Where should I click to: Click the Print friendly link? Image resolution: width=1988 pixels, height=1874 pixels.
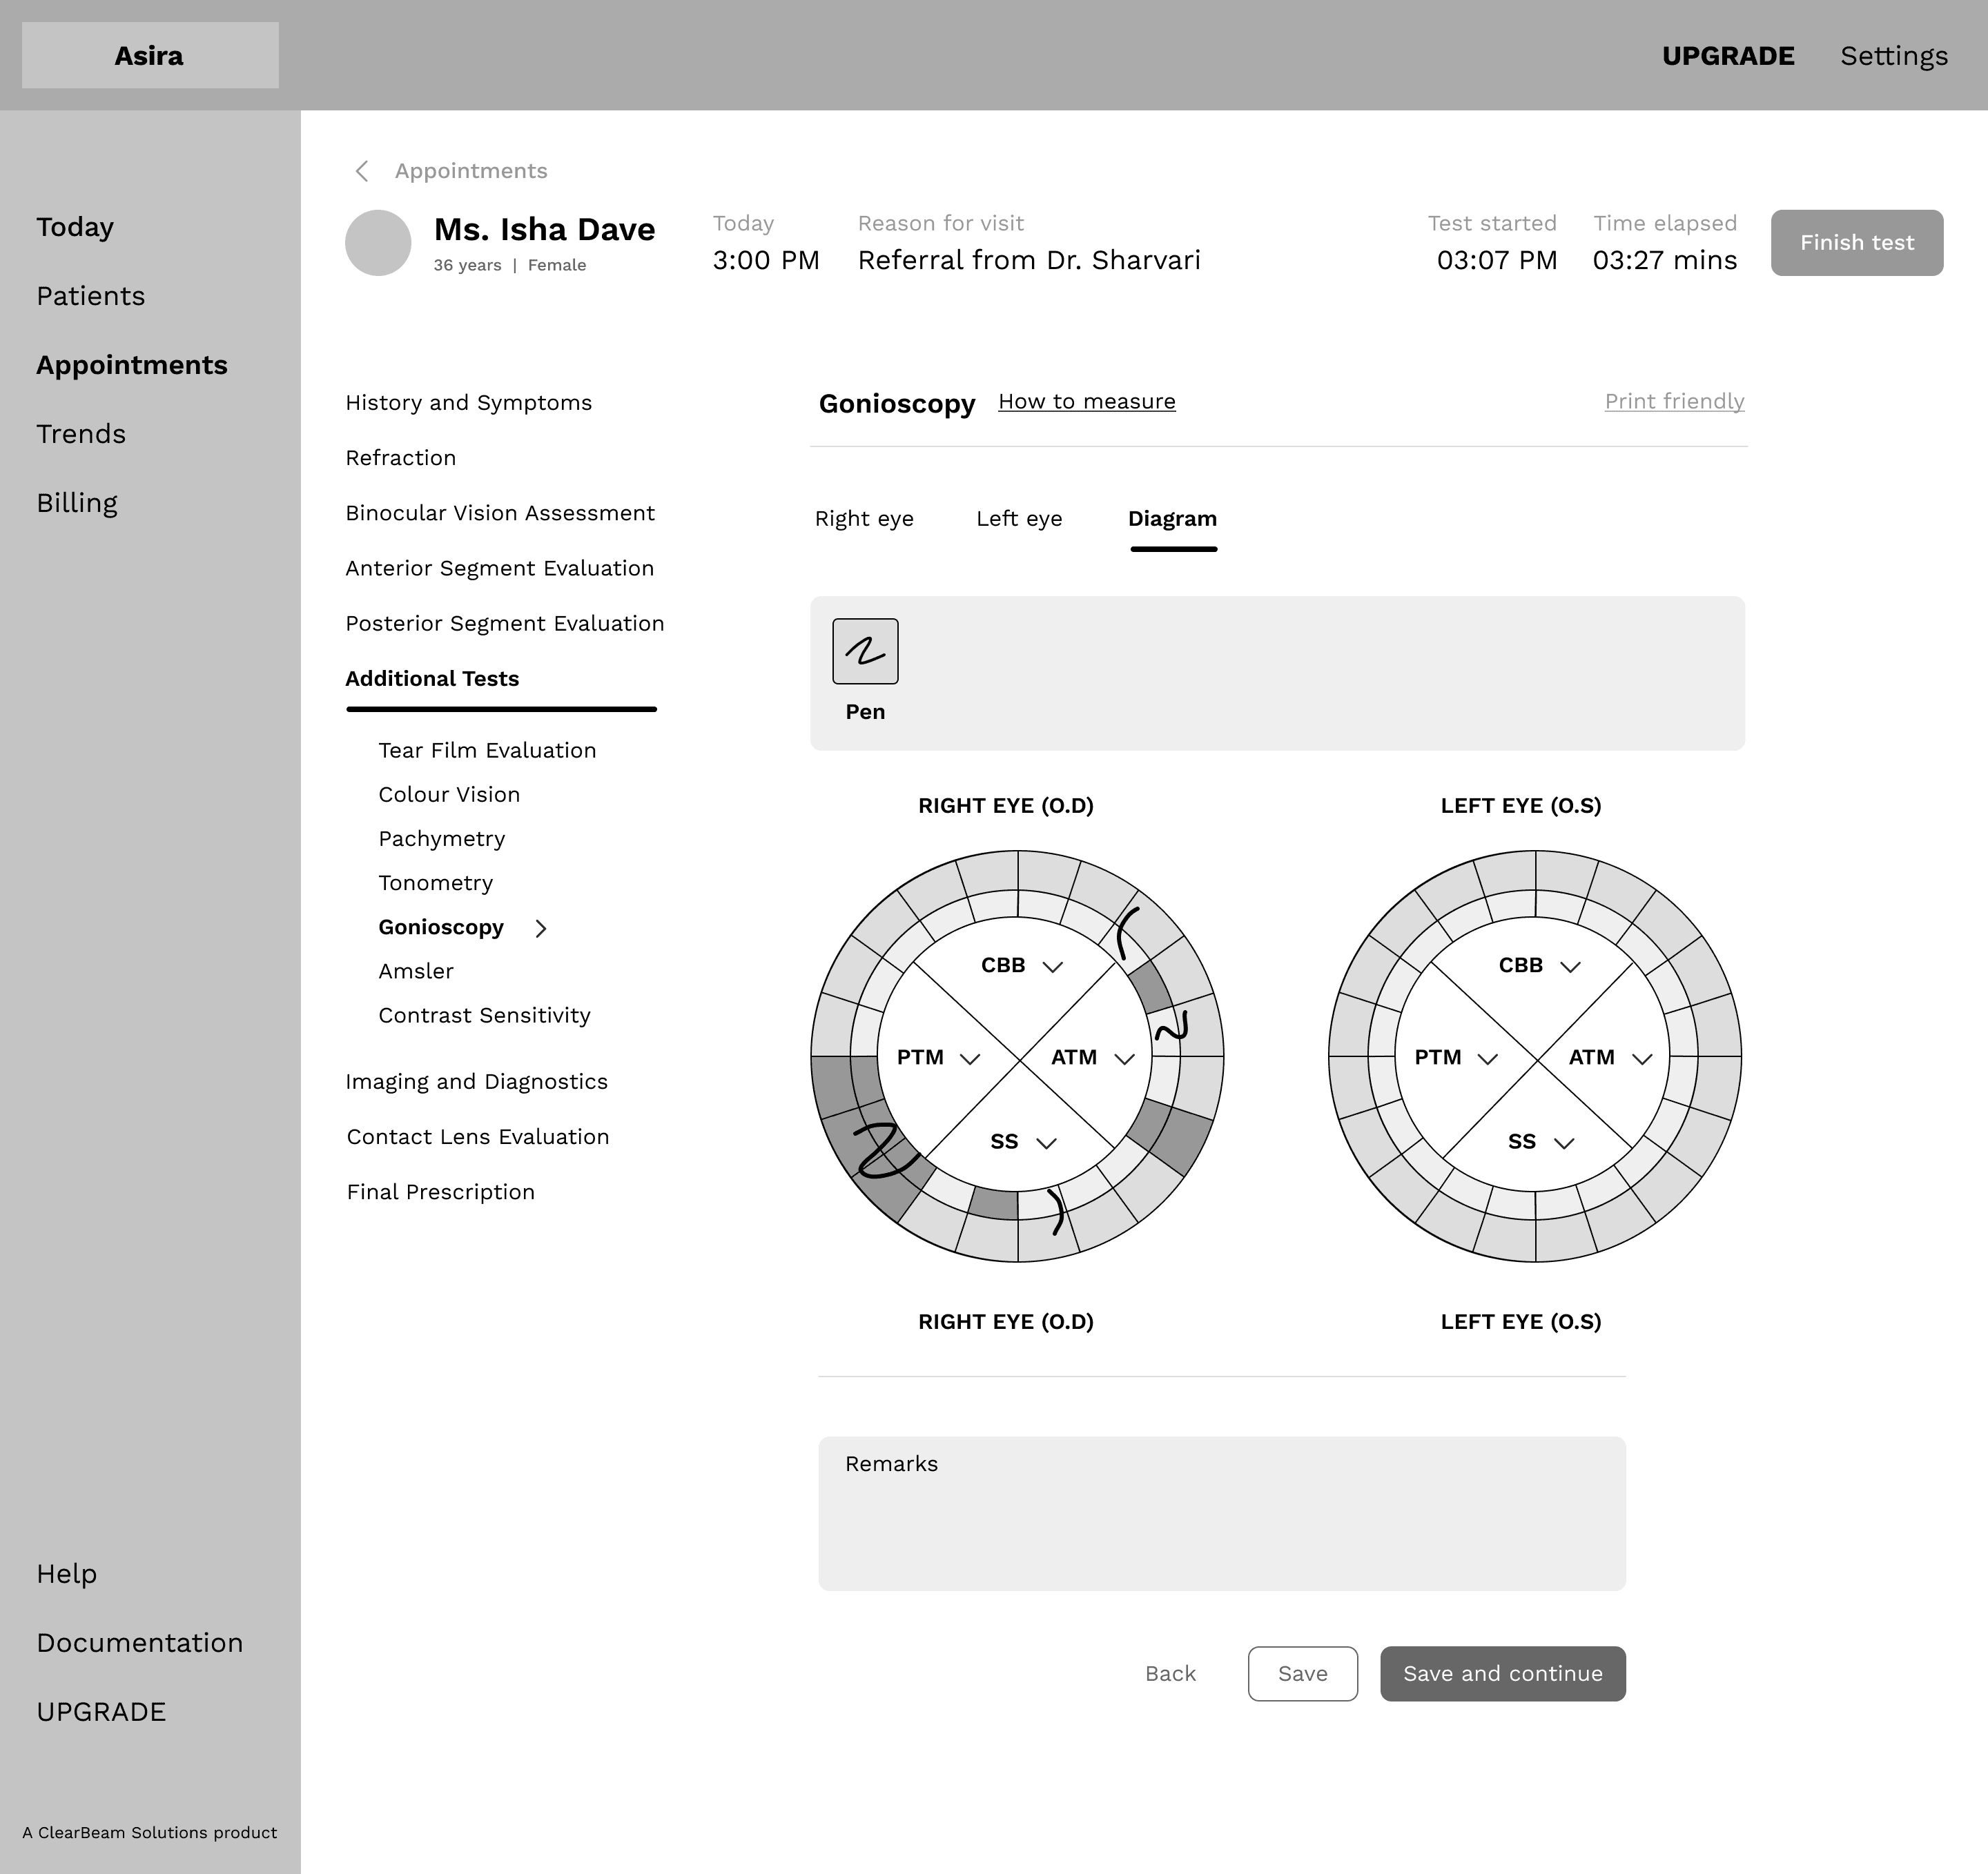coord(1674,401)
